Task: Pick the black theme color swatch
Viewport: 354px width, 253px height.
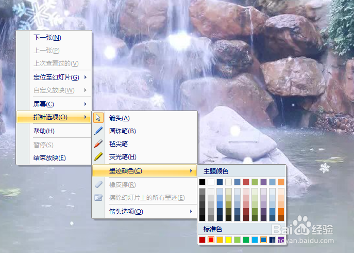Action: click(203, 182)
